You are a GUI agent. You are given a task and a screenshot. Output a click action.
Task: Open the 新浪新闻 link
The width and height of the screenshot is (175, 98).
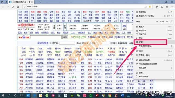(x=29, y=59)
